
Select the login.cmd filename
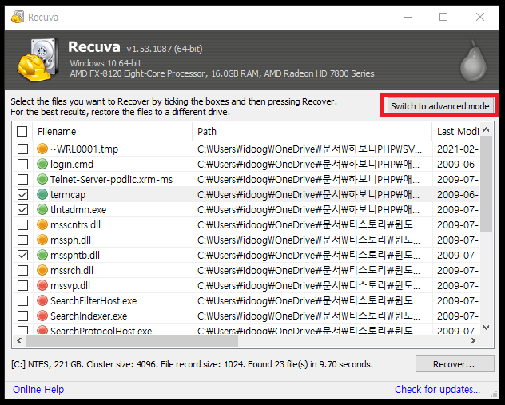pyautogui.click(x=72, y=165)
